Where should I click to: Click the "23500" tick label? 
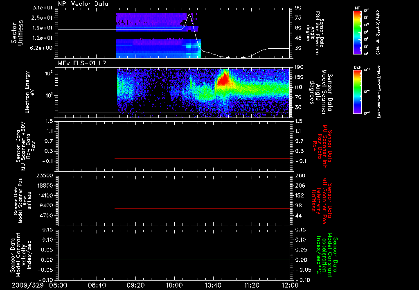point(44,176)
